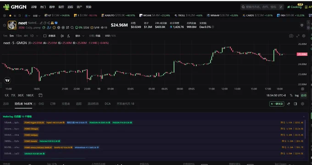The height and width of the screenshot is (165, 312).
Task: Toggle the 多图表 multi-chart checkbox
Action: (x=45, y=36)
